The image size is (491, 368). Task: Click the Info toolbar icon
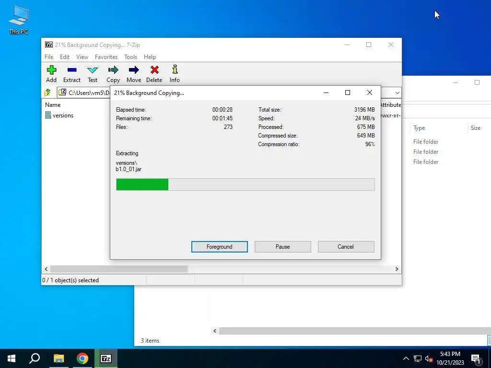tap(175, 74)
